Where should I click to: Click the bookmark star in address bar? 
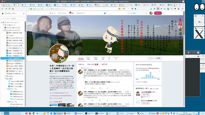[135, 9]
